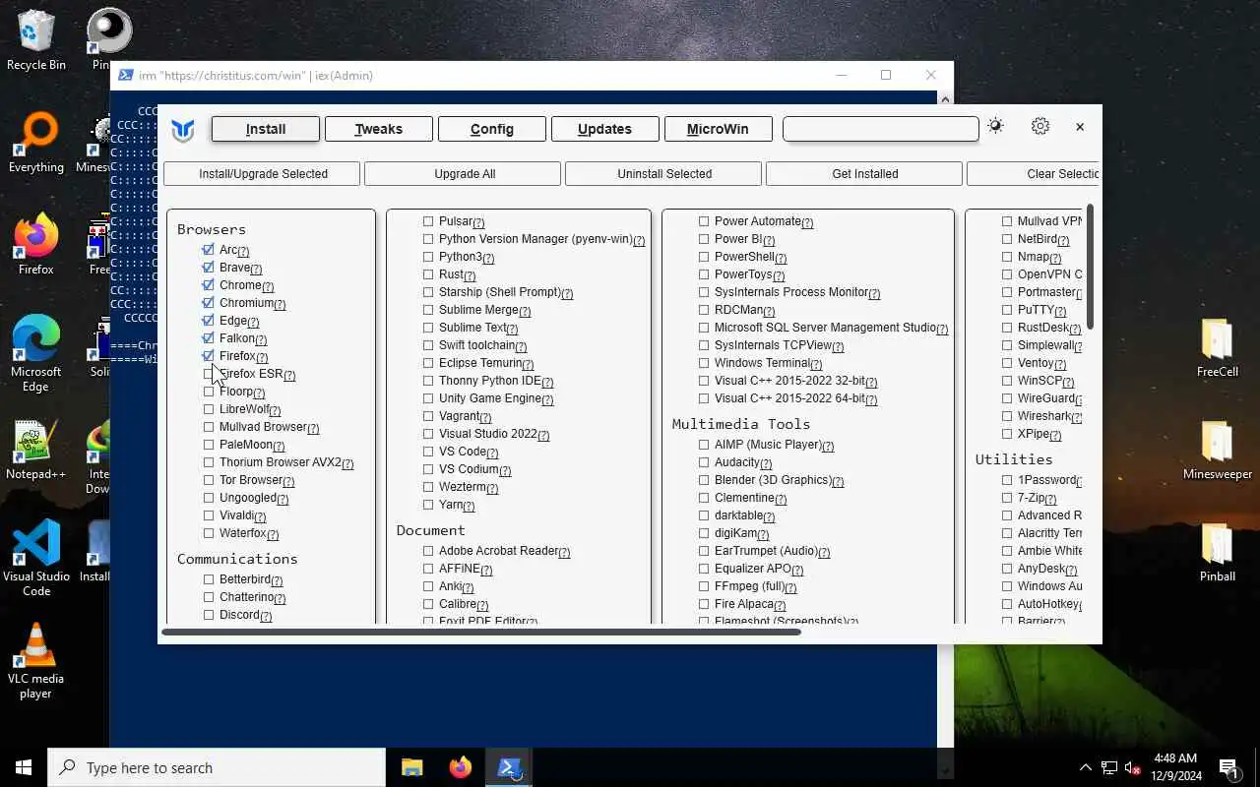Screen dimensions: 1260x787
Task: Click the WinUtil search input field
Action: point(881,129)
